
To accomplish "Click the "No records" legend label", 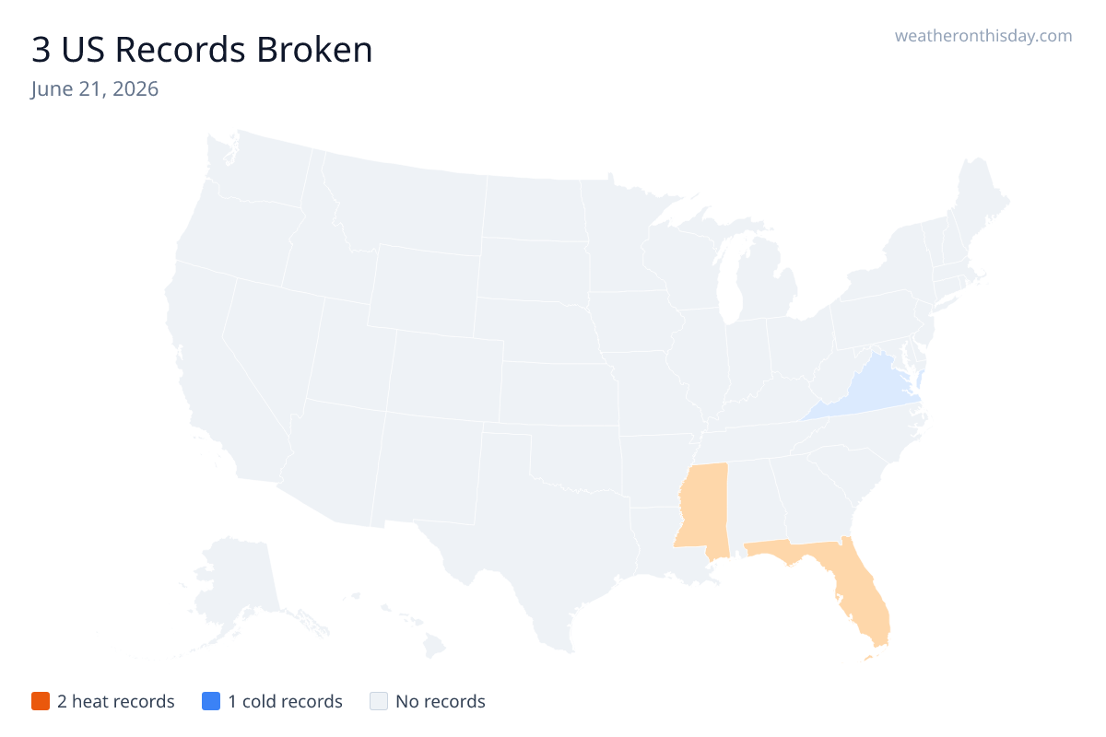I will click(x=441, y=701).
